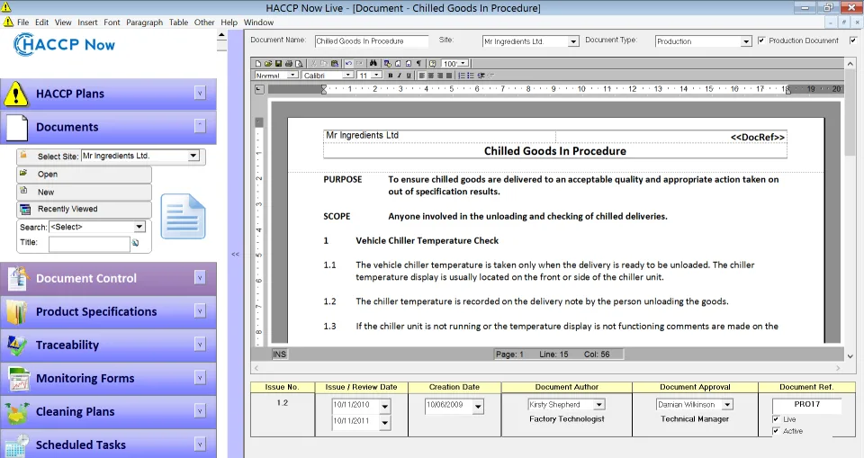The width and height of the screenshot is (864, 458).
Task: Click the Recently Viewed button
Action: pos(85,209)
